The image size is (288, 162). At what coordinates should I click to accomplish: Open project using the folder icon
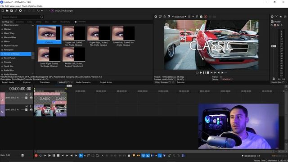(x=7, y=11)
